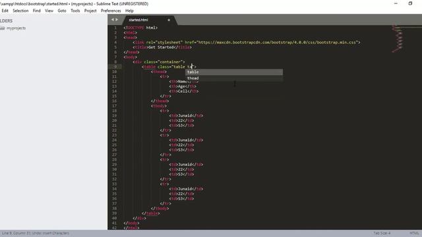Choose 'thead' from the autocomplete popup
The width and height of the screenshot is (422, 237).
(234, 78)
